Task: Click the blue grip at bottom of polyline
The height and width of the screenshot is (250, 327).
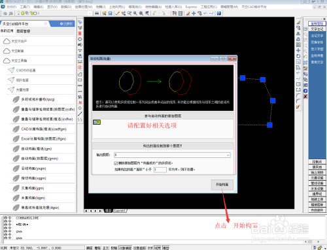Action: pyautogui.click(x=269, y=125)
